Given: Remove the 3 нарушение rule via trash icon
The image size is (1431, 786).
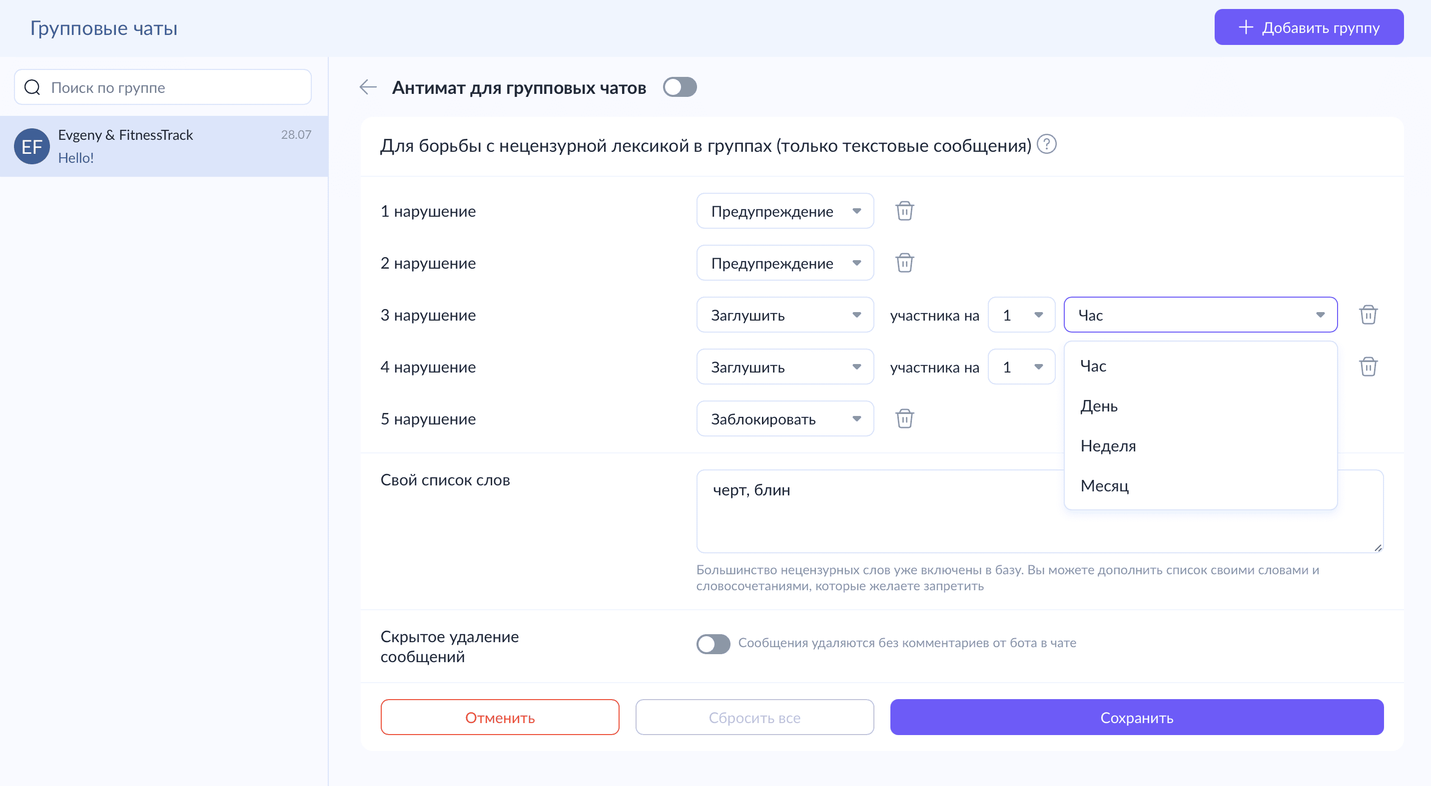Looking at the screenshot, I should [1368, 315].
